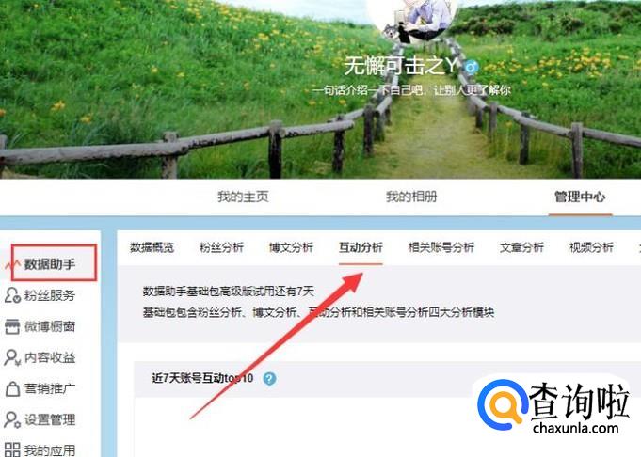Screen dimensions: 641x457
Task: Click the 一句话介绍 bio text
Action: pyautogui.click(x=411, y=90)
